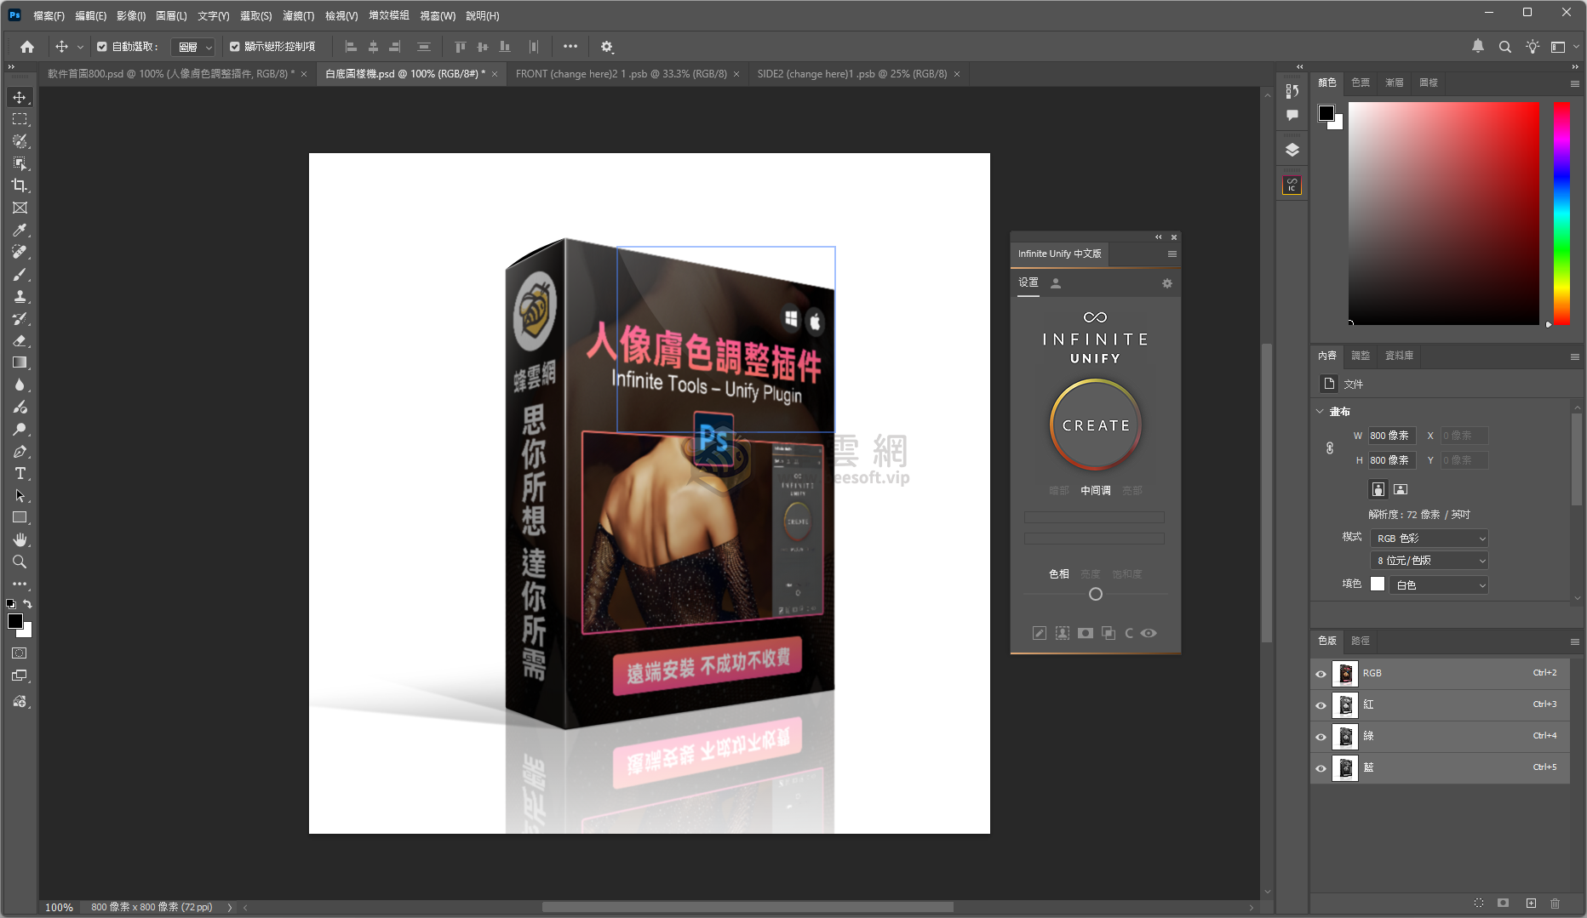Click the zoom percentage field in status bar

(x=60, y=908)
